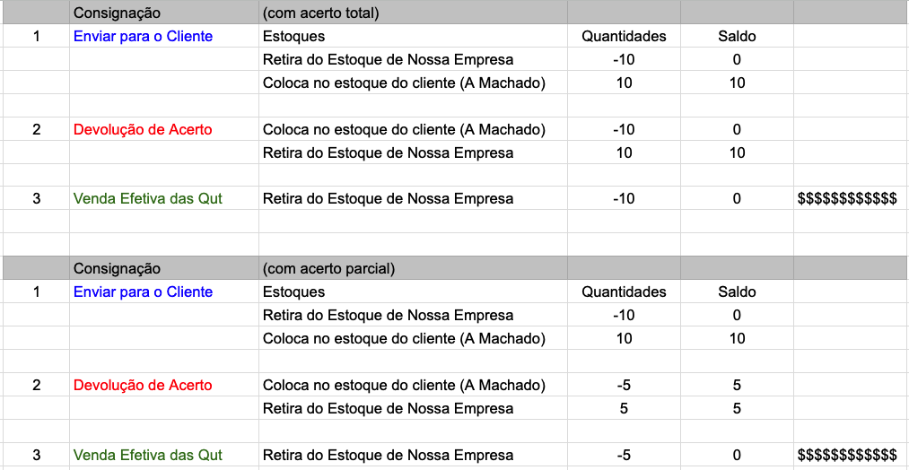Image resolution: width=909 pixels, height=470 pixels.
Task: Select blue 'Enviar para o Cliente' in partial table
Action: point(164,292)
